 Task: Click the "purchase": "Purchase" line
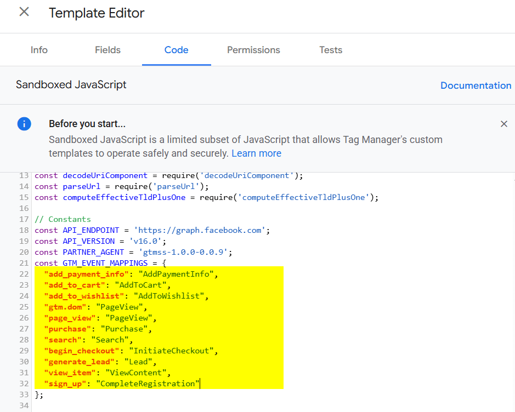pyautogui.click(x=98, y=329)
